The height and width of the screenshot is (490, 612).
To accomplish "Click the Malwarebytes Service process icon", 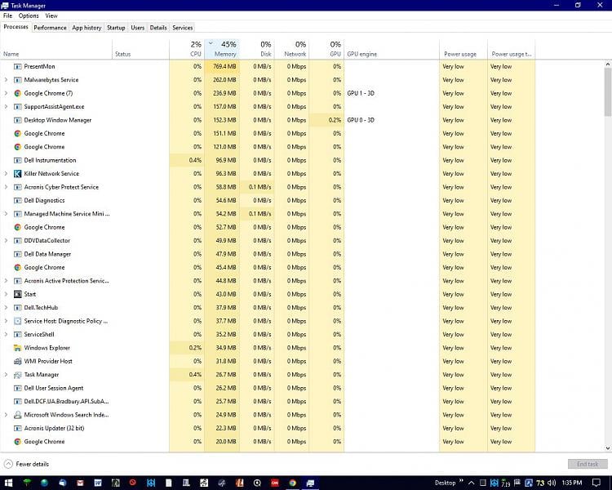I will click(x=18, y=80).
